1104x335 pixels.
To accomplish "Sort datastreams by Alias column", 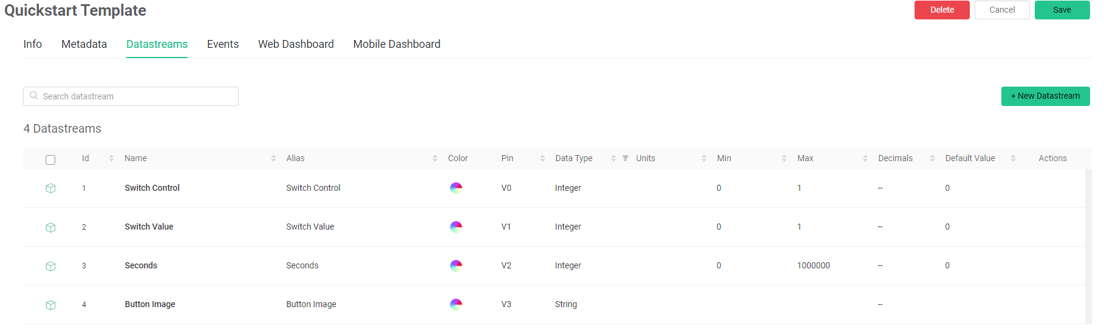I will click(435, 158).
